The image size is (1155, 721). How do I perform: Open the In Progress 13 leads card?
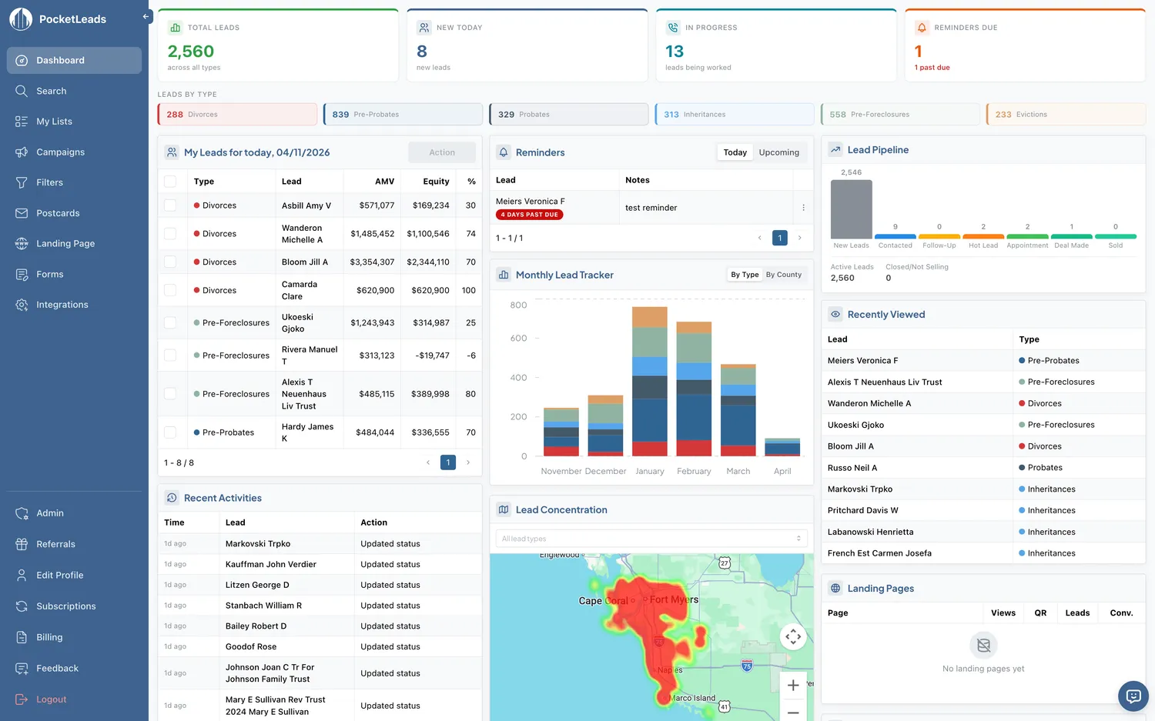(776, 45)
